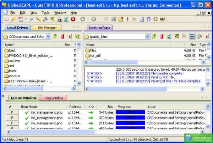213x143 pixels.
Task: Sort the remote list by Name header
Action: pyautogui.click(x=90, y=45)
